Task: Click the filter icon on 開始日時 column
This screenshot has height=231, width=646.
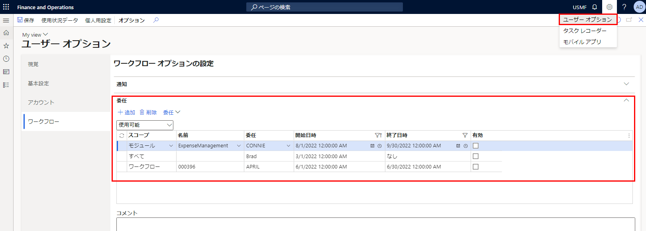Action: [x=378, y=135]
